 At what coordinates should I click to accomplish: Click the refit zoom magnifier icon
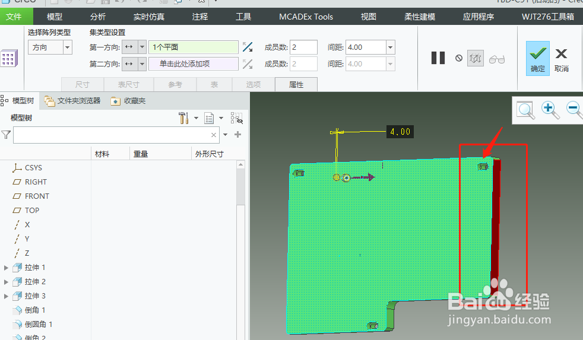point(526,110)
